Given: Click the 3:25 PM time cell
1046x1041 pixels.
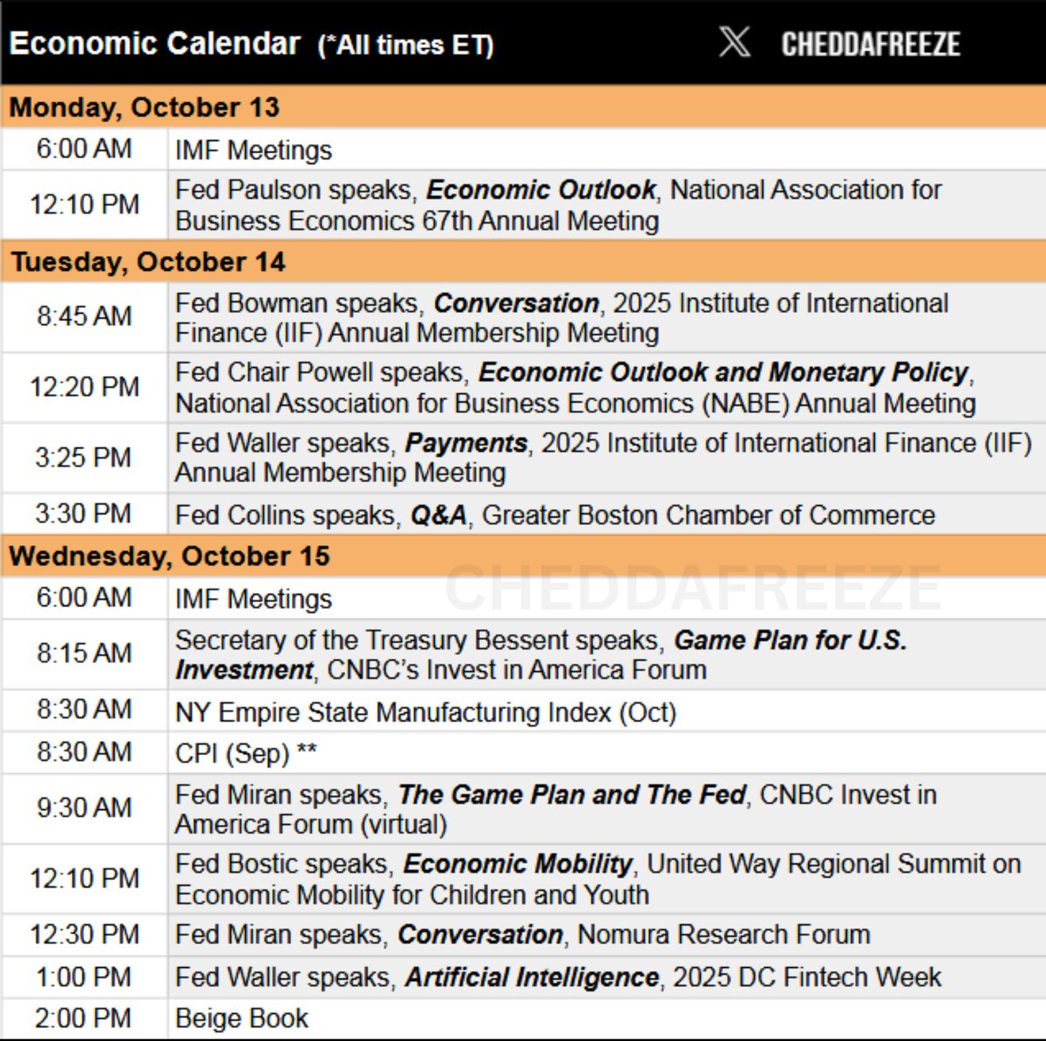Looking at the screenshot, I should tap(85, 457).
